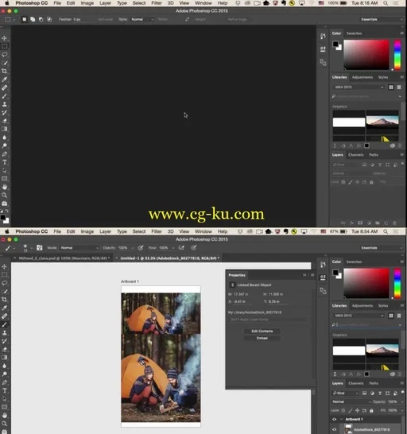Click the Embed button in the Properties panel
This screenshot has width=407, height=434.
262,339
